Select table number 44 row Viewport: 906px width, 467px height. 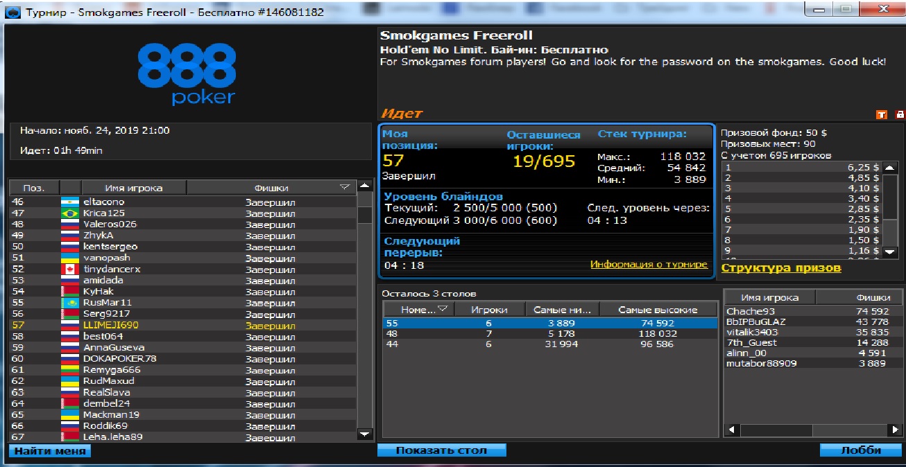click(x=550, y=344)
